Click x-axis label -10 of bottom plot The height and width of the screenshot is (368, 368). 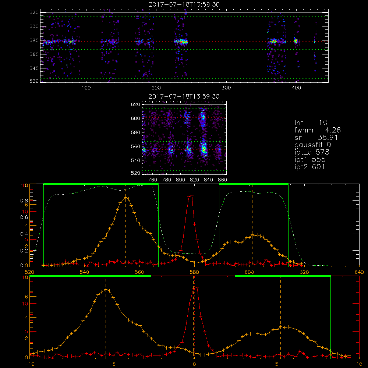[x=29, y=364]
